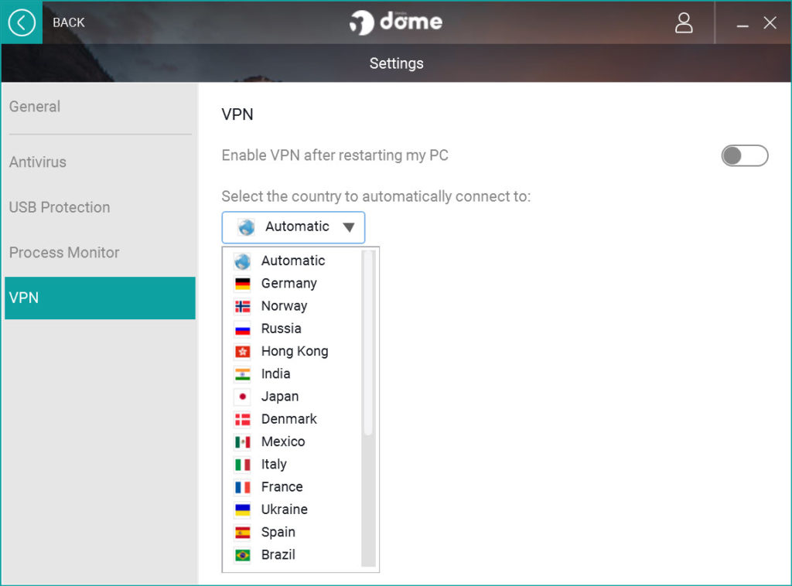Click the Spain flag icon
The width and height of the screenshot is (792, 586).
242,533
